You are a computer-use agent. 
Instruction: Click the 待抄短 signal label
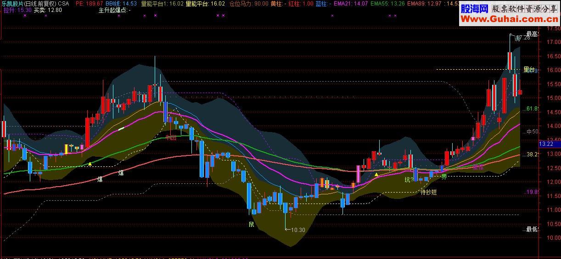[429, 193]
